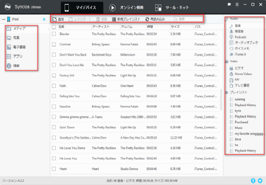The image size is (266, 185).
Task: Select the Falling Into You song title
Action: 69,96
